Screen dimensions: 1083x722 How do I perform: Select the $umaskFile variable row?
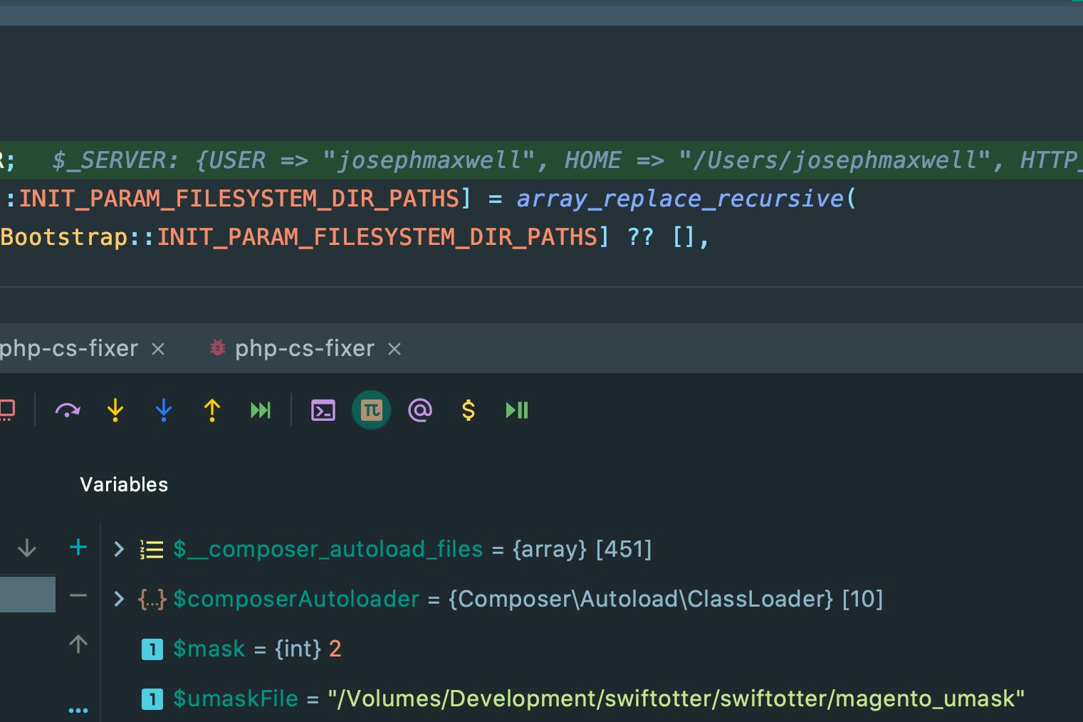pos(591,699)
